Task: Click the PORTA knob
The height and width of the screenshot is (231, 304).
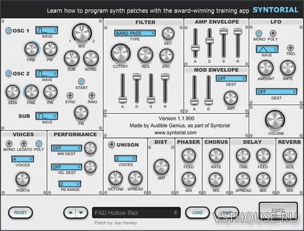Action: 23,179
